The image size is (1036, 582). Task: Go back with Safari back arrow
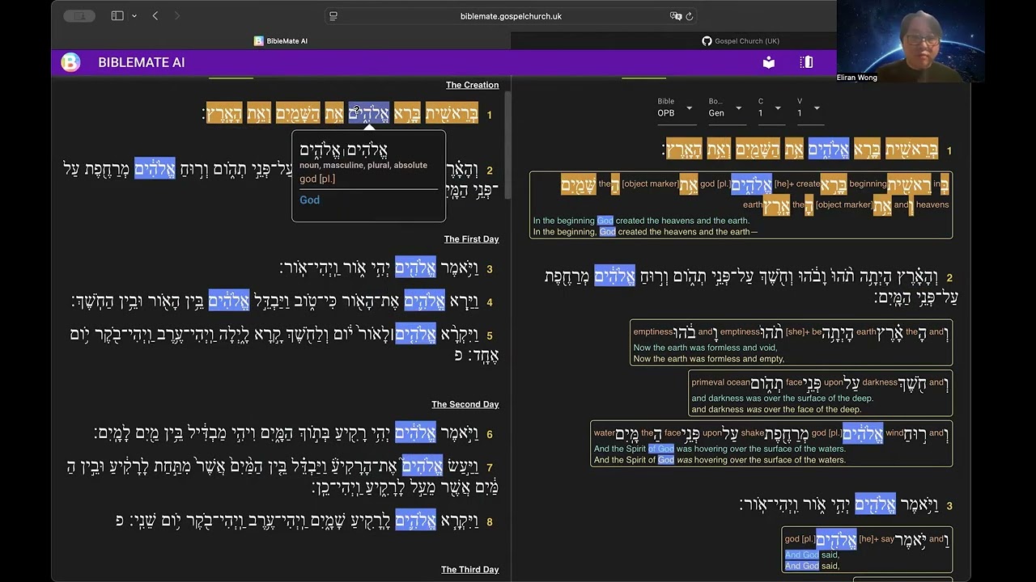tap(155, 16)
